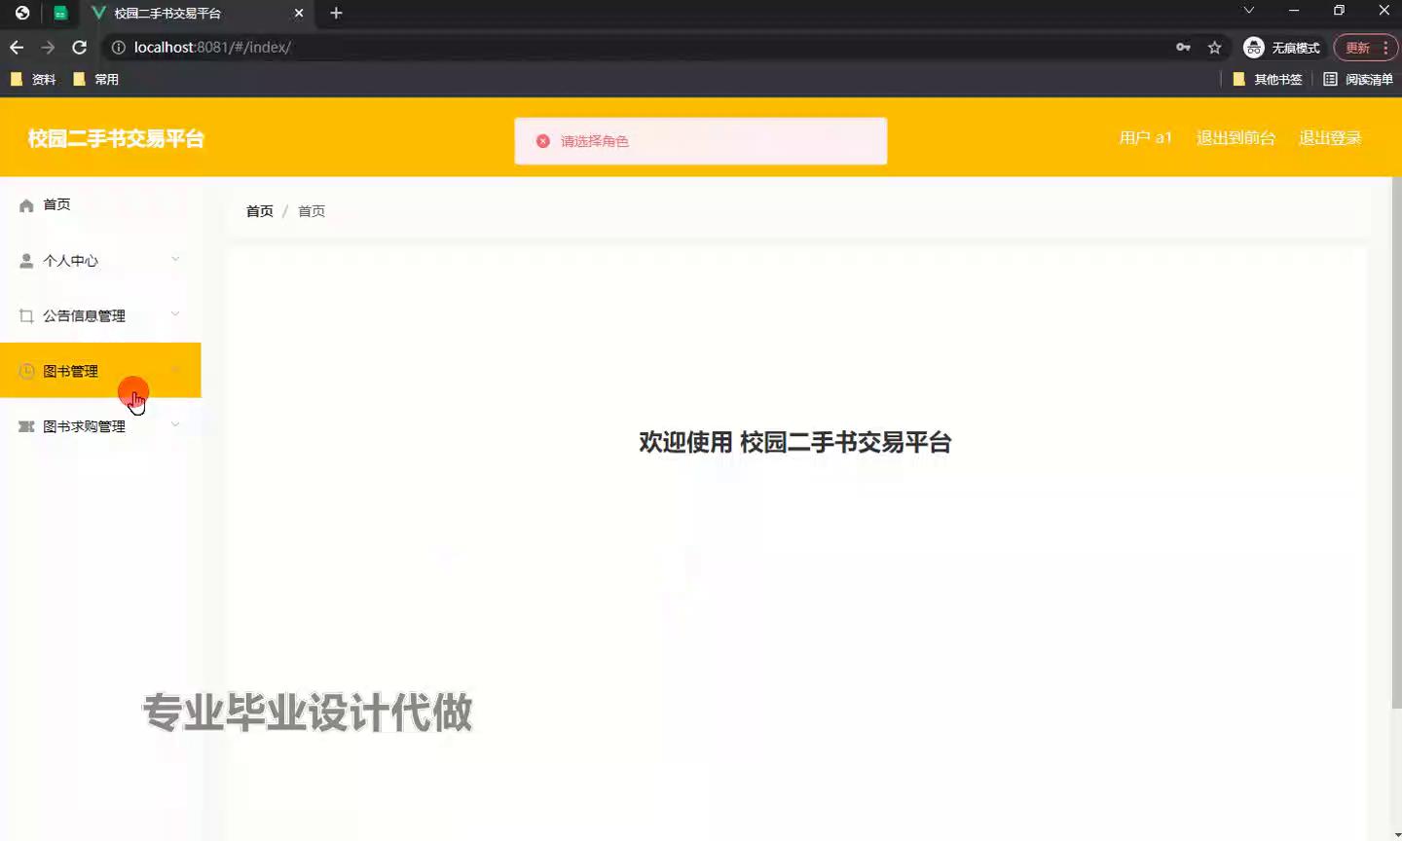Expand the 图书求购管理 submenu chevron
This screenshot has width=1402, height=841.
[x=175, y=424]
